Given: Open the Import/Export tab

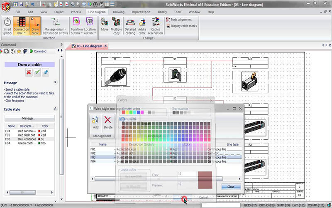Looking at the screenshot, I should tap(141, 12).
